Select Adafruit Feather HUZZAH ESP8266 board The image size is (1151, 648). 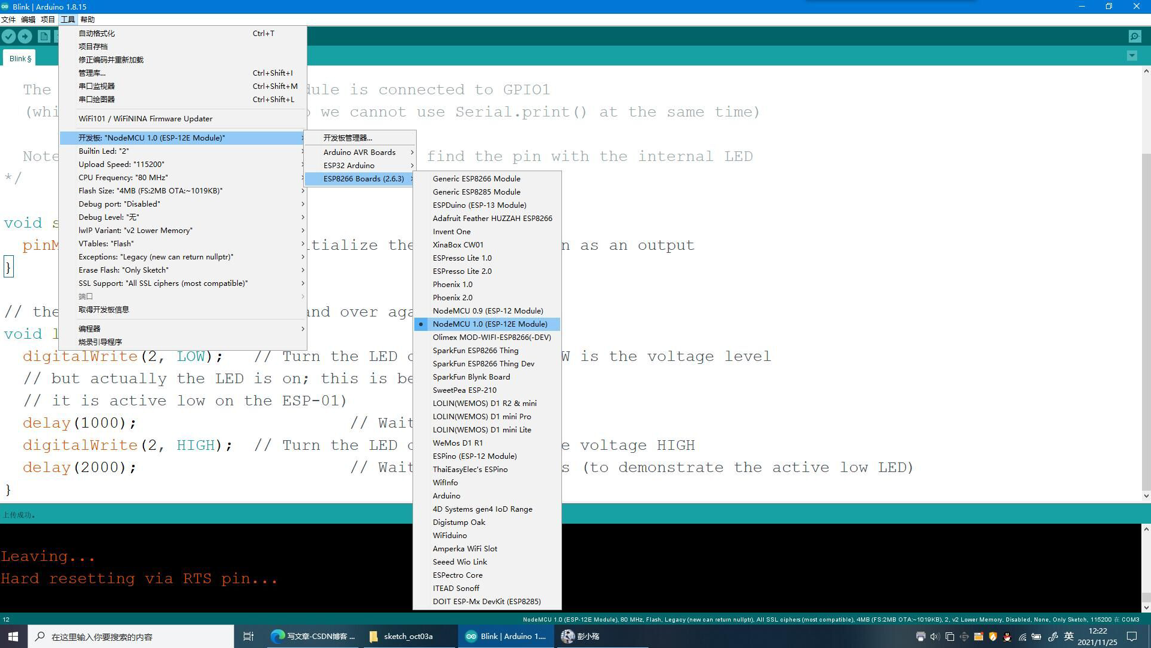tap(488, 219)
